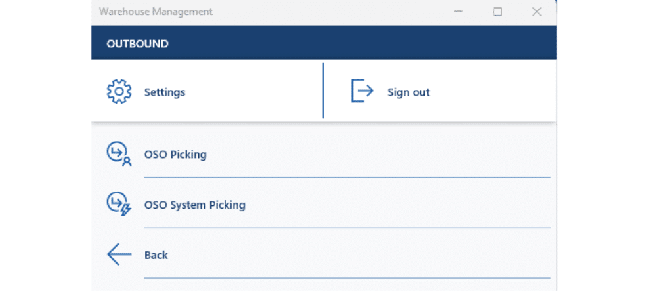Close the Warehouse Management window
The image size is (667, 303).
537,12
